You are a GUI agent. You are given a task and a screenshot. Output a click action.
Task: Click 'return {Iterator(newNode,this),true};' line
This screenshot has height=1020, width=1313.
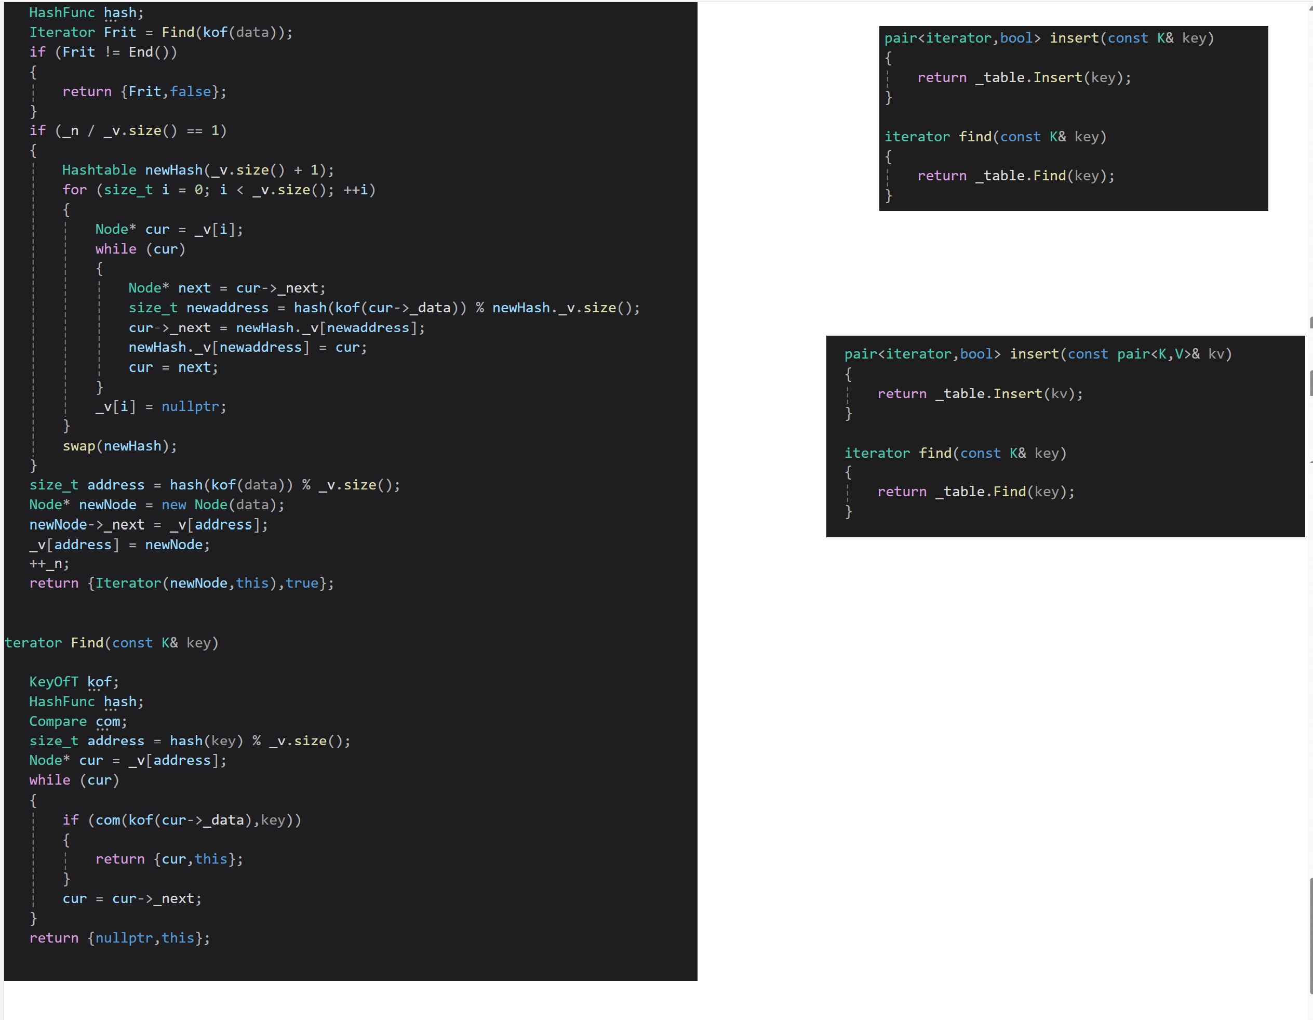coord(181,584)
